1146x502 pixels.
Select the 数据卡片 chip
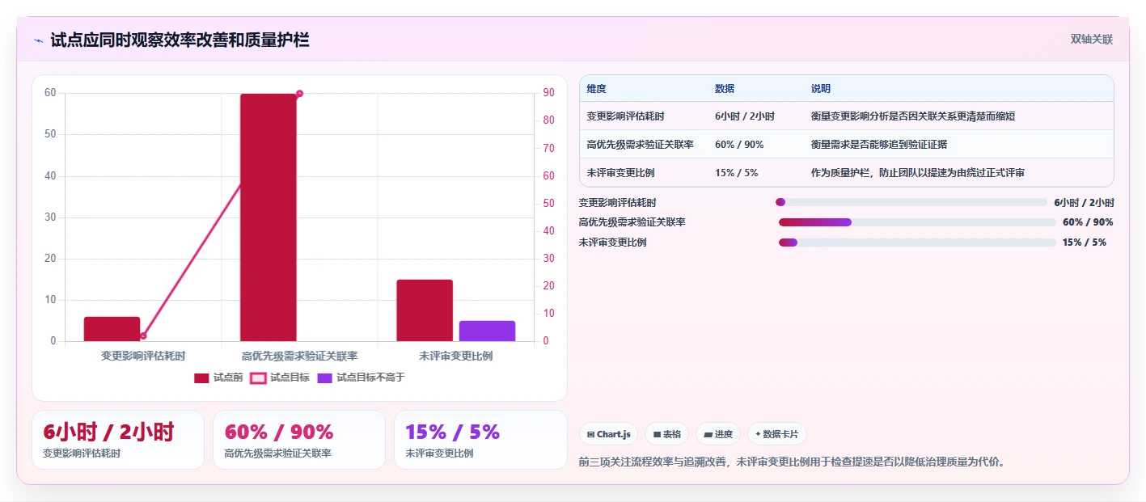776,434
